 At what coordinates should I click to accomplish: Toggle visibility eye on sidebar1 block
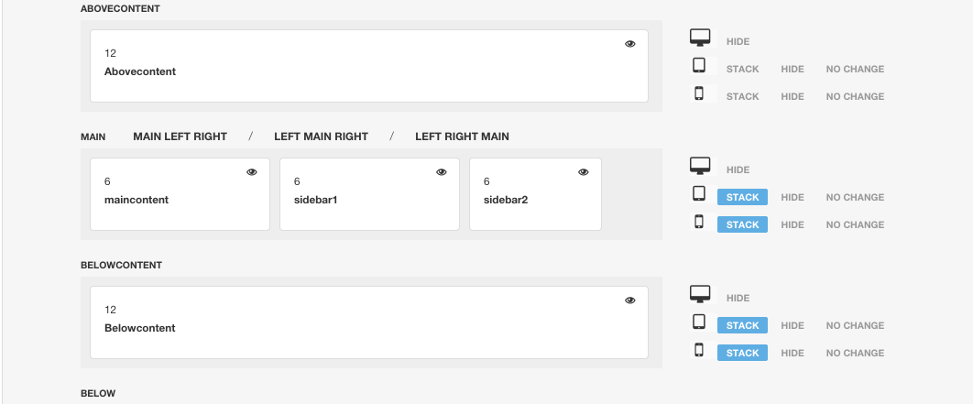[x=442, y=172]
